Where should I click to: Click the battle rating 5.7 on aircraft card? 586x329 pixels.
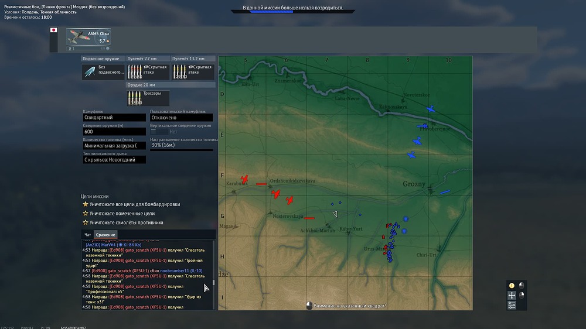[102, 41]
